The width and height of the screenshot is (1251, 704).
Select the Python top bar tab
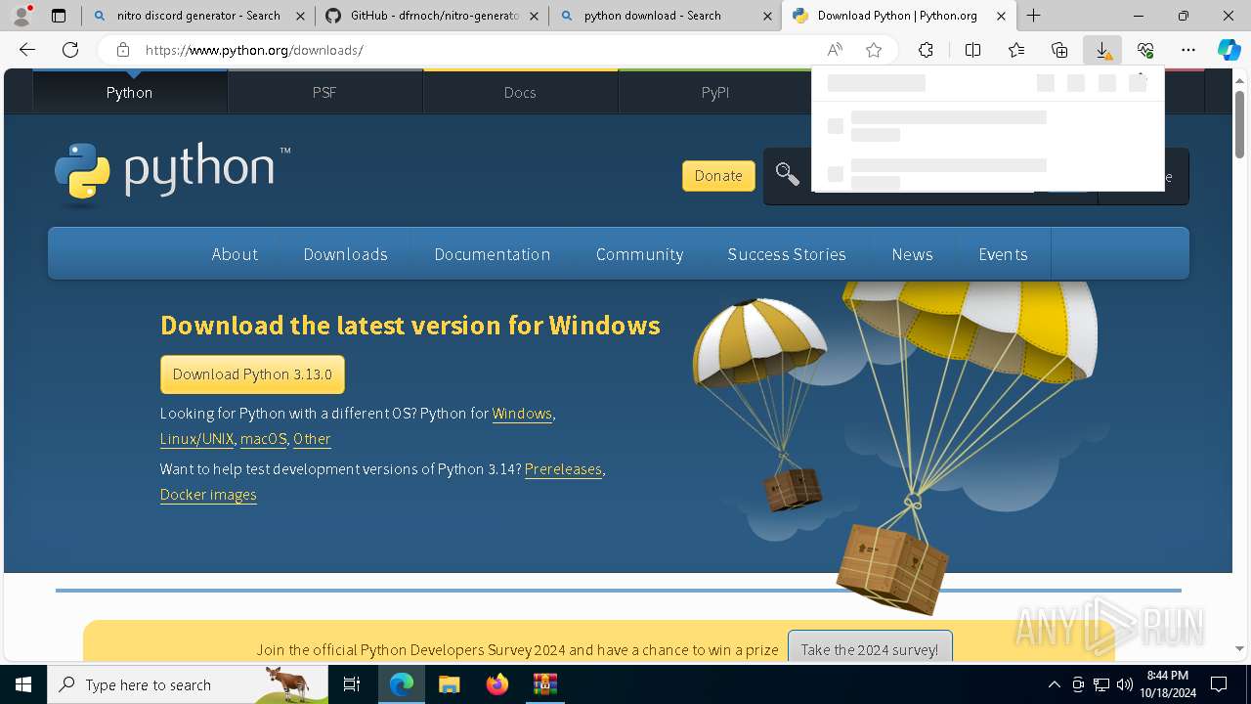[x=130, y=92]
